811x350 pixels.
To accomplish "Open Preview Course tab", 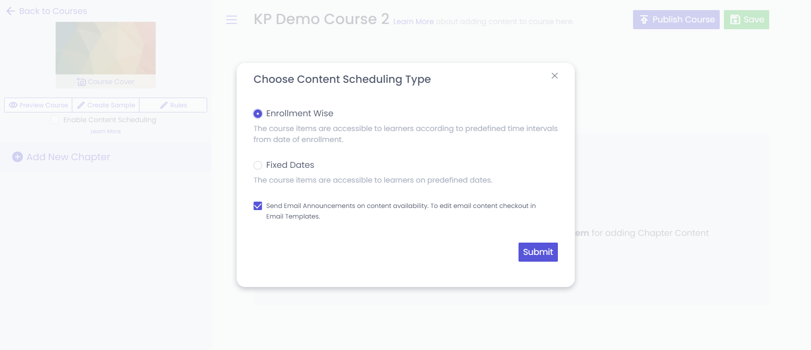I will [38, 105].
